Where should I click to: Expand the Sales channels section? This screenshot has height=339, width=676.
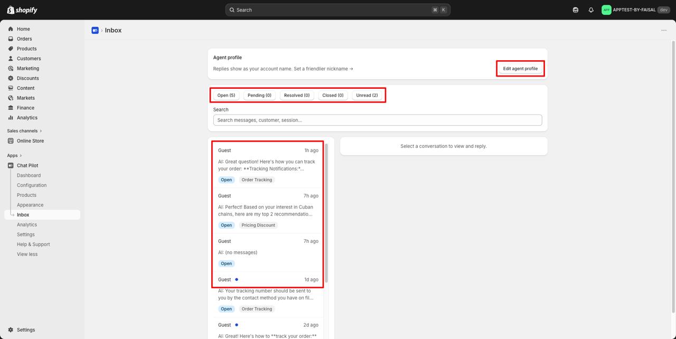(24, 131)
